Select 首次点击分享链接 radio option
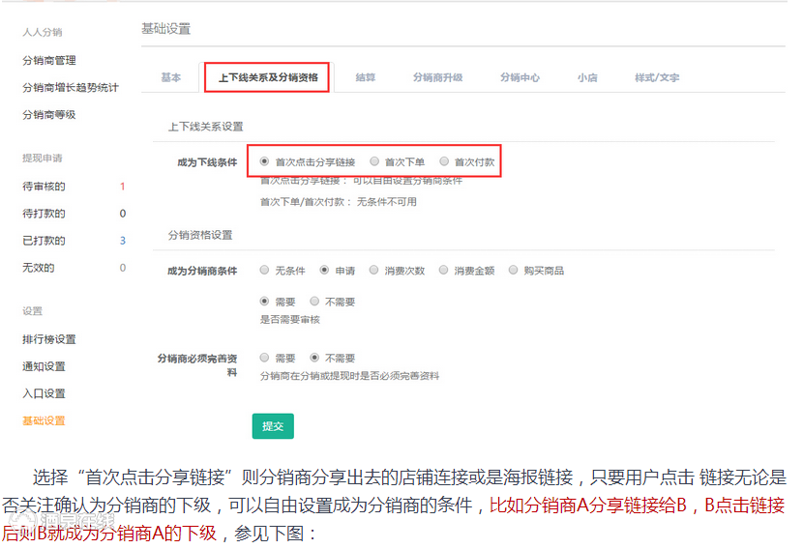The image size is (803, 549). point(264,161)
